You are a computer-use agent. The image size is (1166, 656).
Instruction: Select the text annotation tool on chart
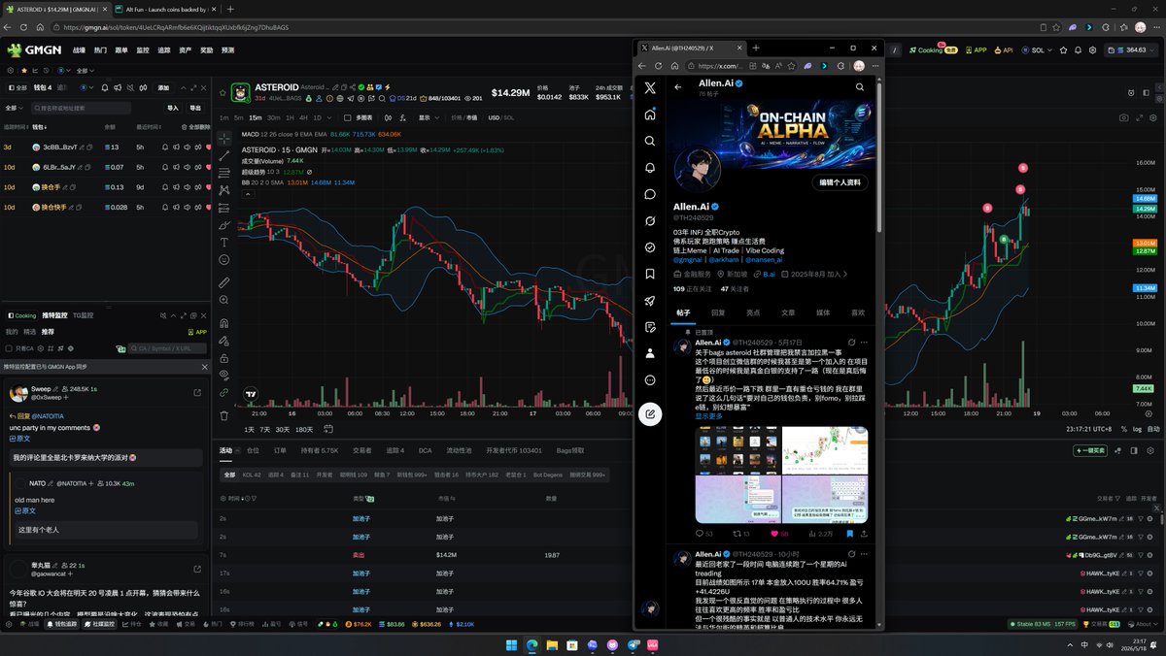(x=224, y=243)
